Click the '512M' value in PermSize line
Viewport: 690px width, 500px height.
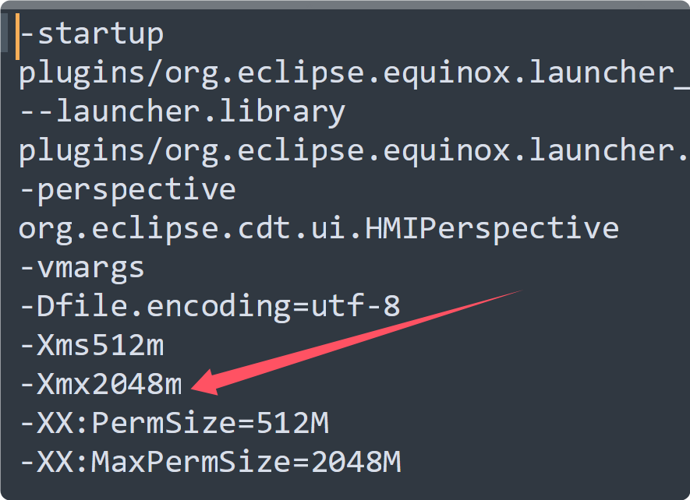point(292,424)
